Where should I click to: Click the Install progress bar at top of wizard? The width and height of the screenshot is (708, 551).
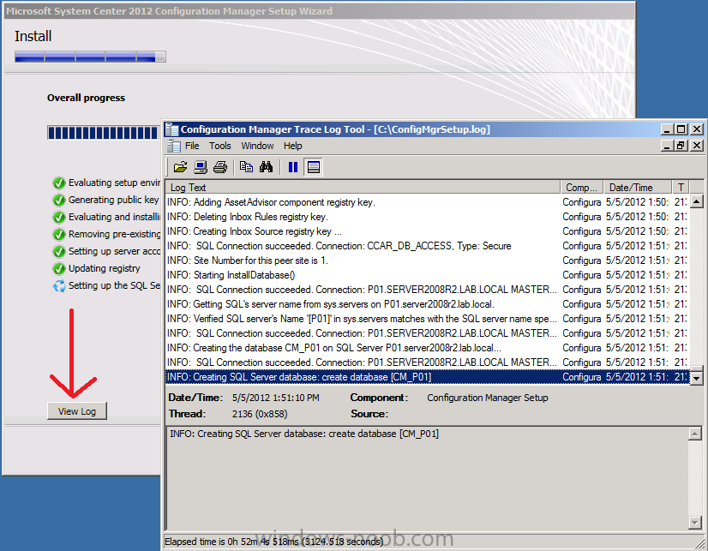pyautogui.click(x=90, y=57)
